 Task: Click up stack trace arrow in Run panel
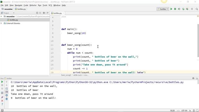pyautogui.click(x=7, y=82)
